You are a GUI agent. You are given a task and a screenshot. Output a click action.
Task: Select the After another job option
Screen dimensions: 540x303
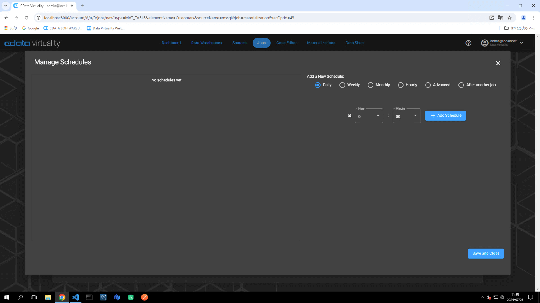point(461,85)
